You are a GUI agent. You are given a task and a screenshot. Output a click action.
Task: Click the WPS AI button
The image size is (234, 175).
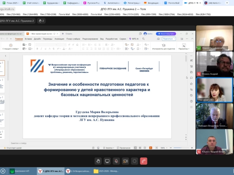click(x=133, y=39)
